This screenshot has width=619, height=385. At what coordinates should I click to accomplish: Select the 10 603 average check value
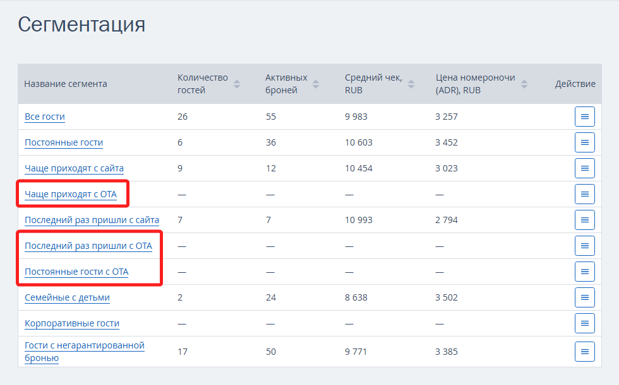pyautogui.click(x=359, y=142)
